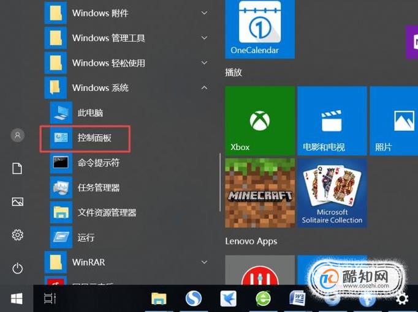Launch the Xbox tile
The width and height of the screenshot is (418, 312).
coord(260,121)
